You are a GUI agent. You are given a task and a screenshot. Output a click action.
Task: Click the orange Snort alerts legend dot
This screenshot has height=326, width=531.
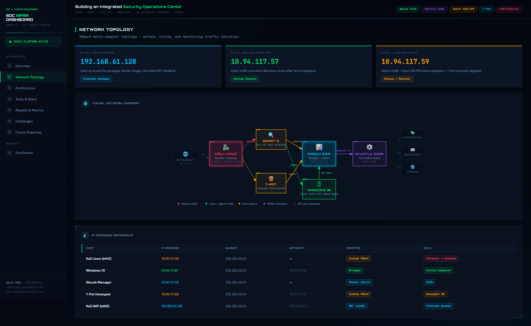[x=240, y=204]
